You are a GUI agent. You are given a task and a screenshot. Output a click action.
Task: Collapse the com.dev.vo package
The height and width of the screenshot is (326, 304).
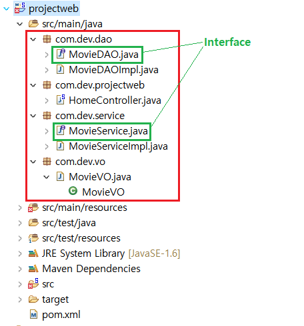pos(33,162)
